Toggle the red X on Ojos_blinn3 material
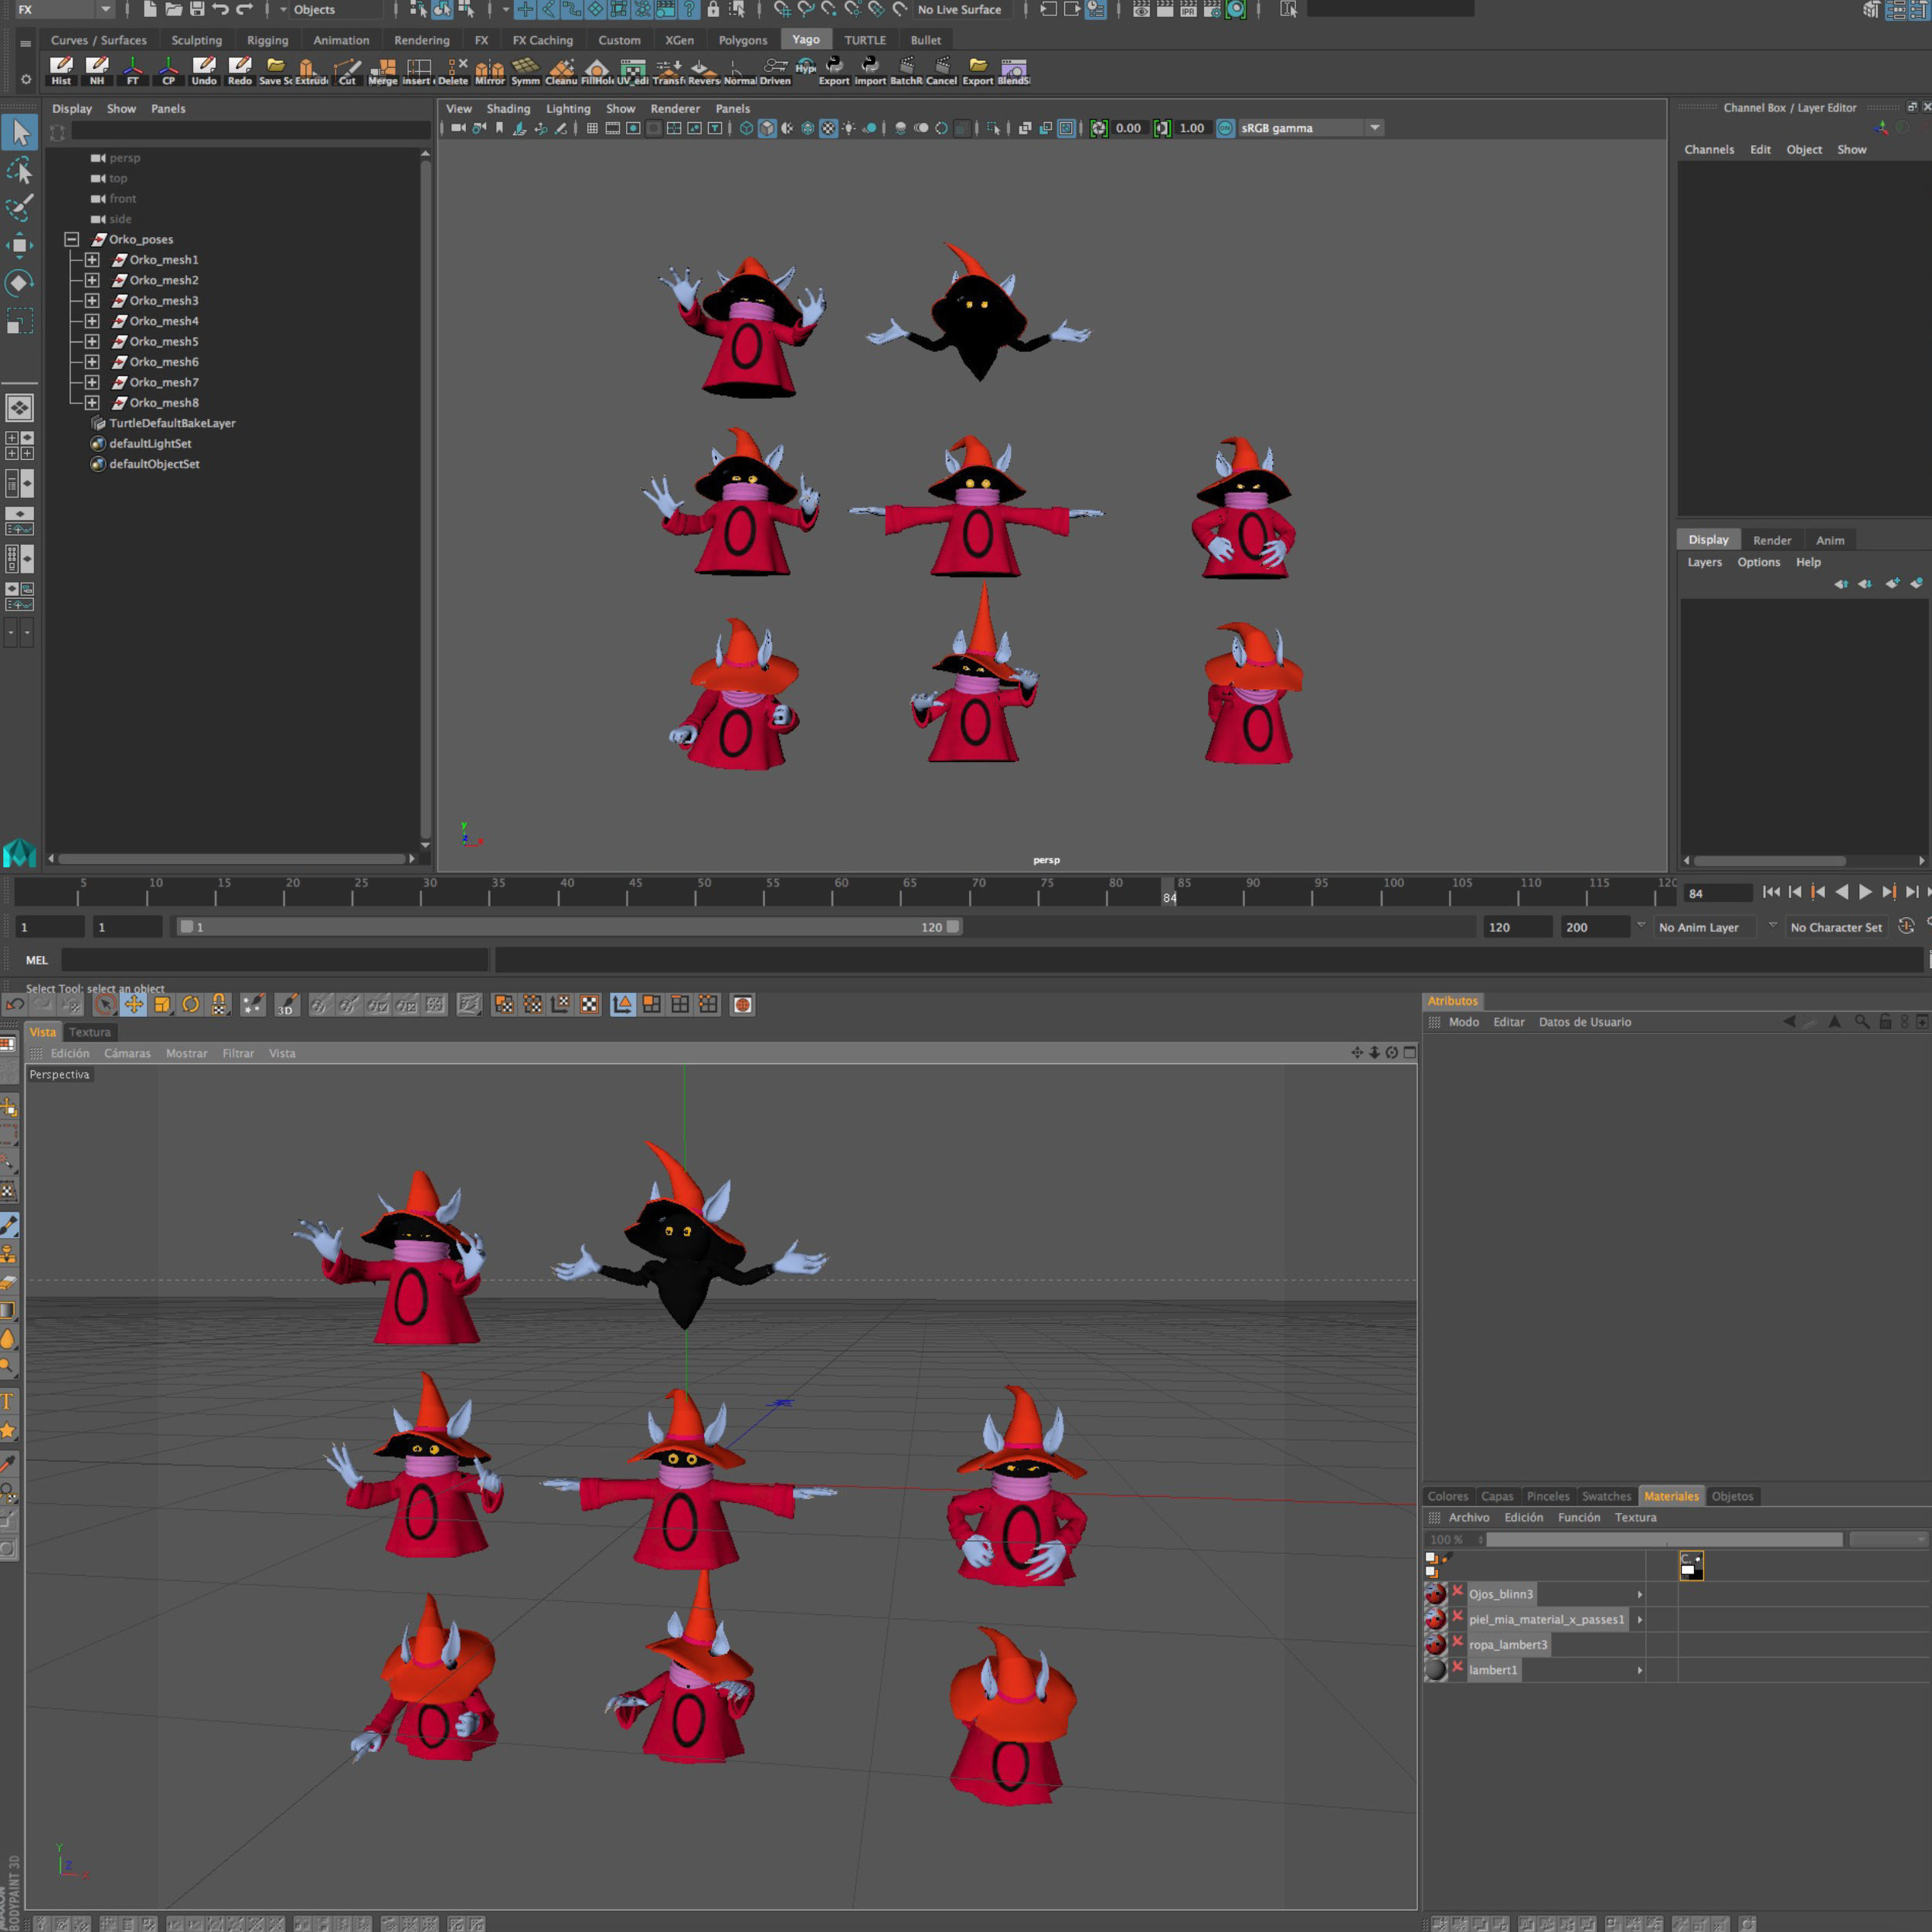The height and width of the screenshot is (1932, 1932). tap(1457, 1590)
